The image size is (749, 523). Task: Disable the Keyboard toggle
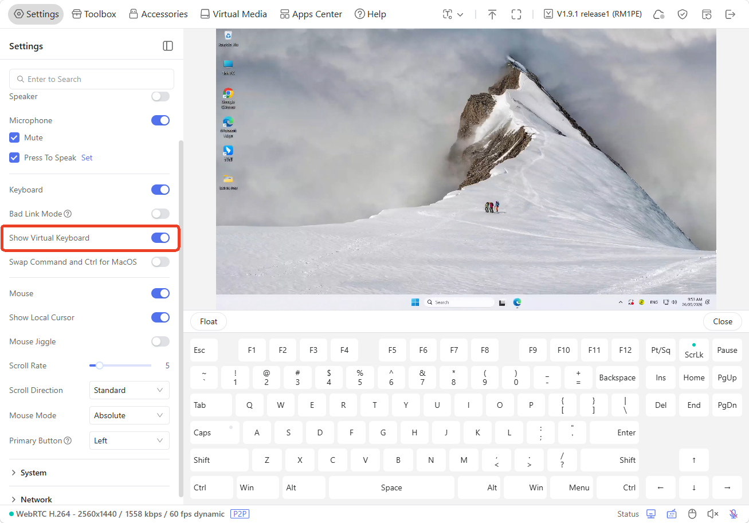(x=160, y=190)
